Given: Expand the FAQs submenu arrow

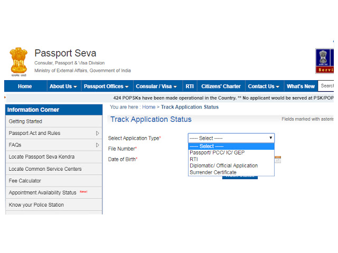Looking at the screenshot, I should tap(97, 145).
